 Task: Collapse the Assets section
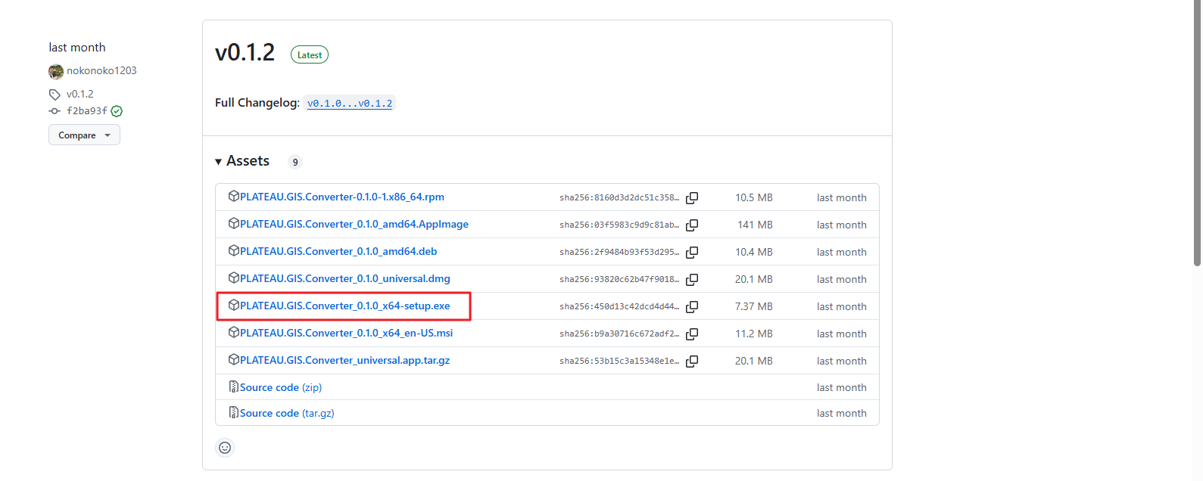coord(242,161)
